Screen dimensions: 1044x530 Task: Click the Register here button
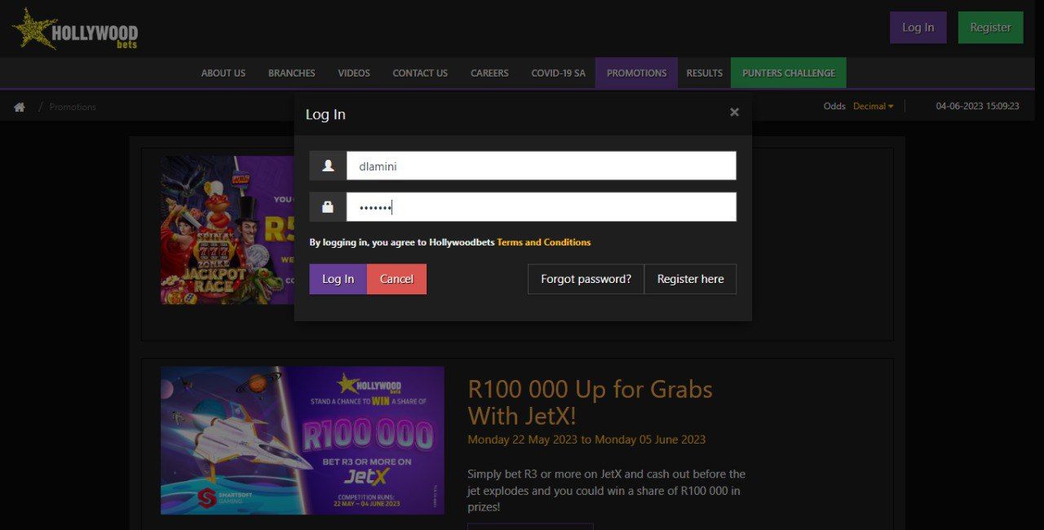click(690, 279)
